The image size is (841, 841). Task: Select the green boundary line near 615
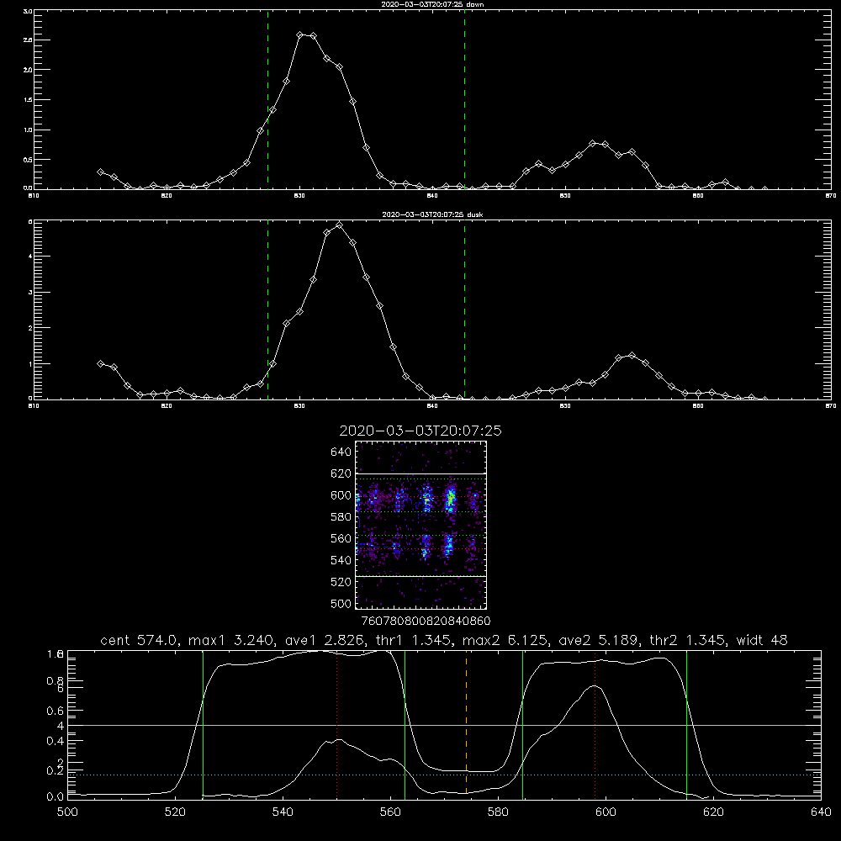coord(686,724)
